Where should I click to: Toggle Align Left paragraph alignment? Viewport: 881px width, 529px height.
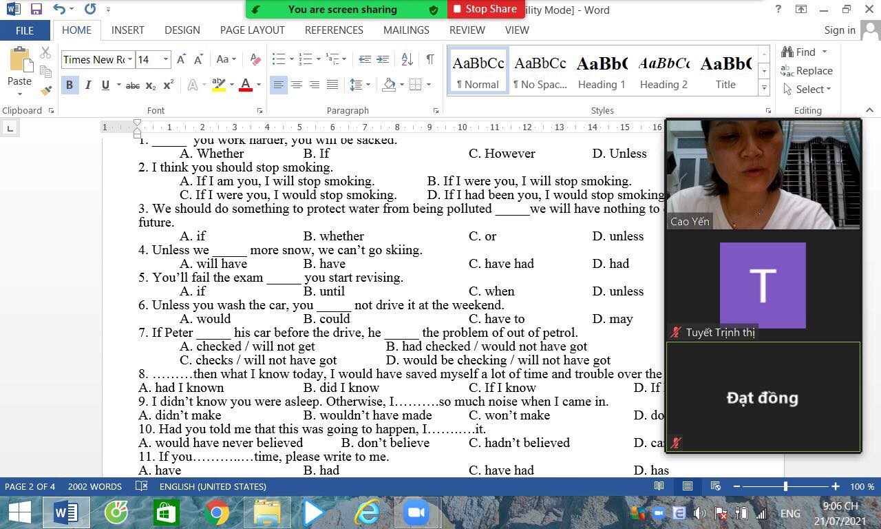click(x=278, y=85)
